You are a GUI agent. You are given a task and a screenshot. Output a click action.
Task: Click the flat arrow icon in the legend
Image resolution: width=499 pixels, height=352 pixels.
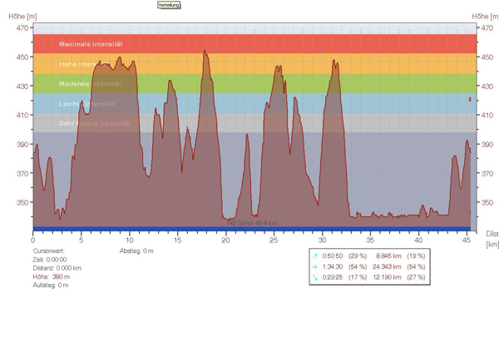click(314, 266)
